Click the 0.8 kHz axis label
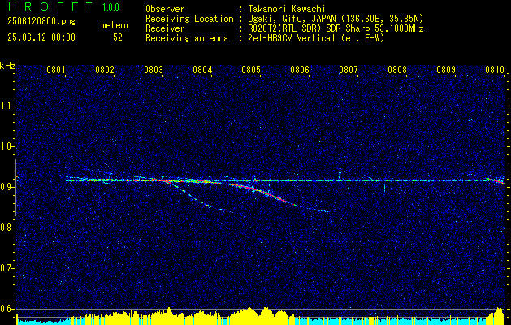511x325 pixels. (7, 227)
